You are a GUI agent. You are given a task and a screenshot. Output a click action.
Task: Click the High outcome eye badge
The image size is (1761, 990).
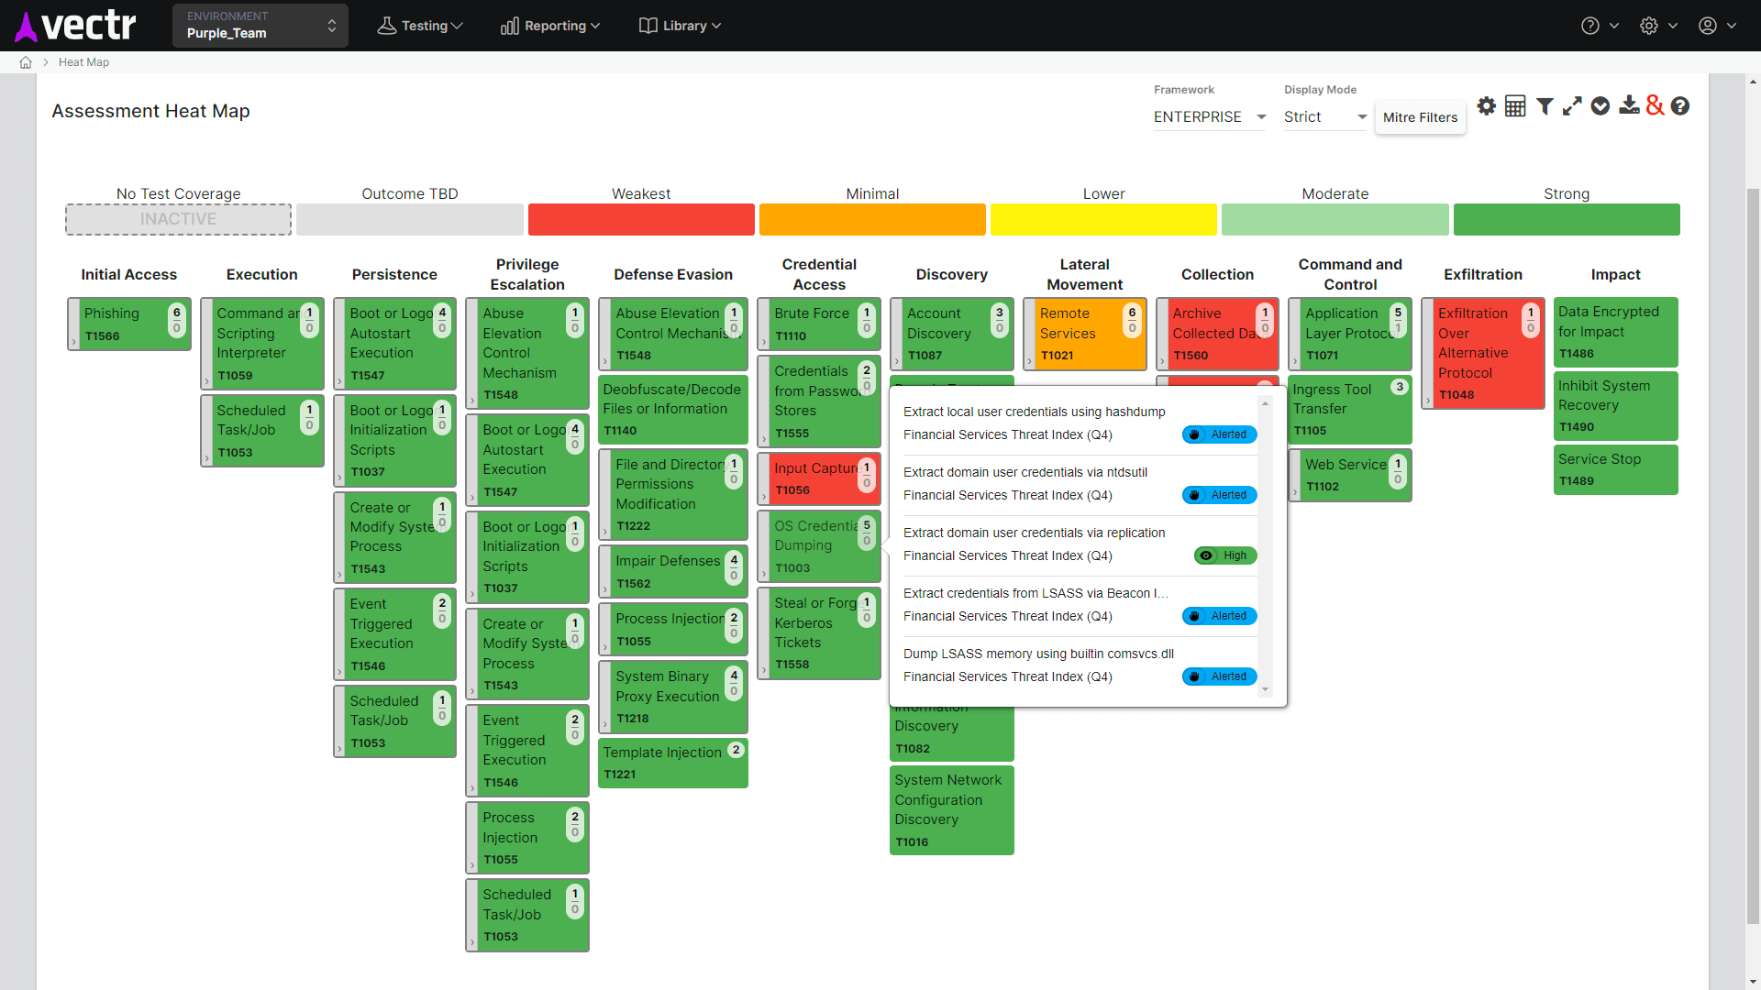1225,555
